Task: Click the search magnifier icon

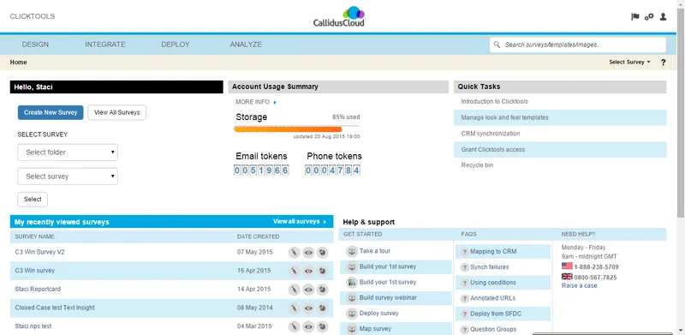Action: click(497, 45)
